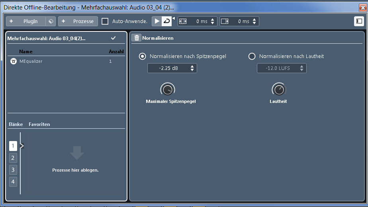Open the Prozesse add menu
The width and height of the screenshot is (368, 207).
click(78, 21)
